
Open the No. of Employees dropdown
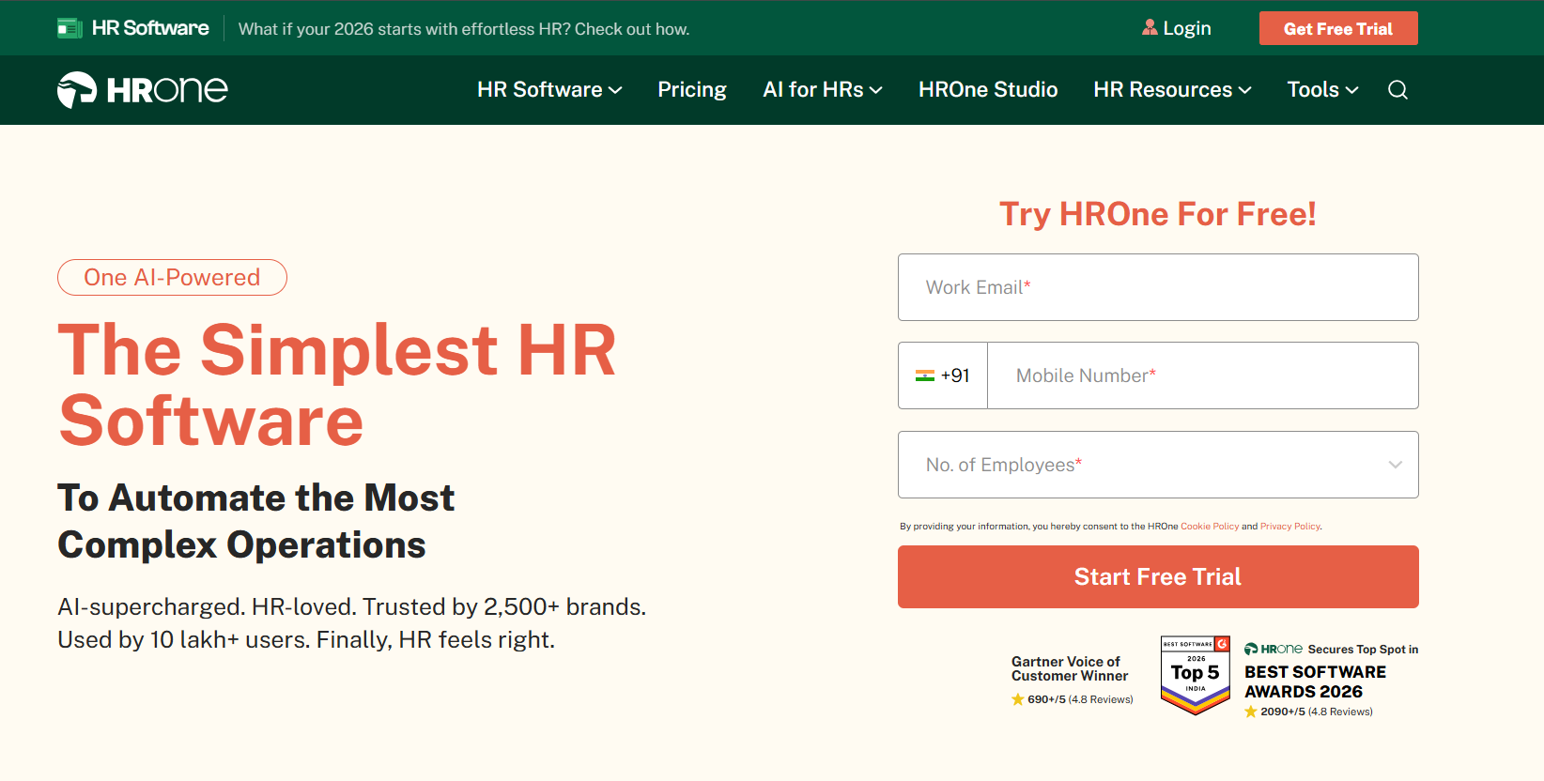(x=1158, y=465)
